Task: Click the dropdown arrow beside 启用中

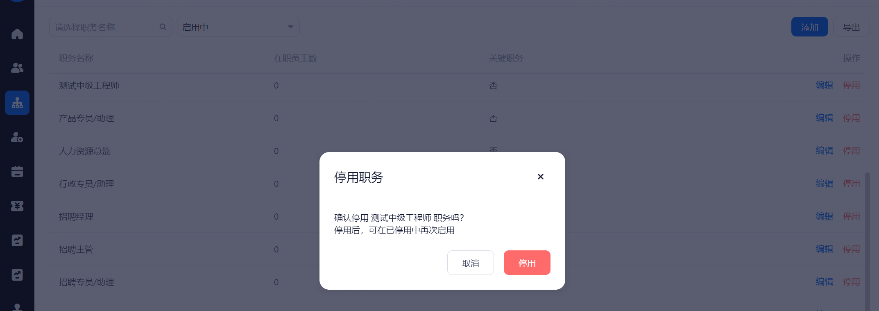Action: coord(290,27)
